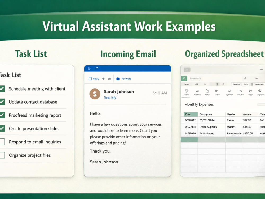Click the $12.95 amount cell

pos(250,120)
